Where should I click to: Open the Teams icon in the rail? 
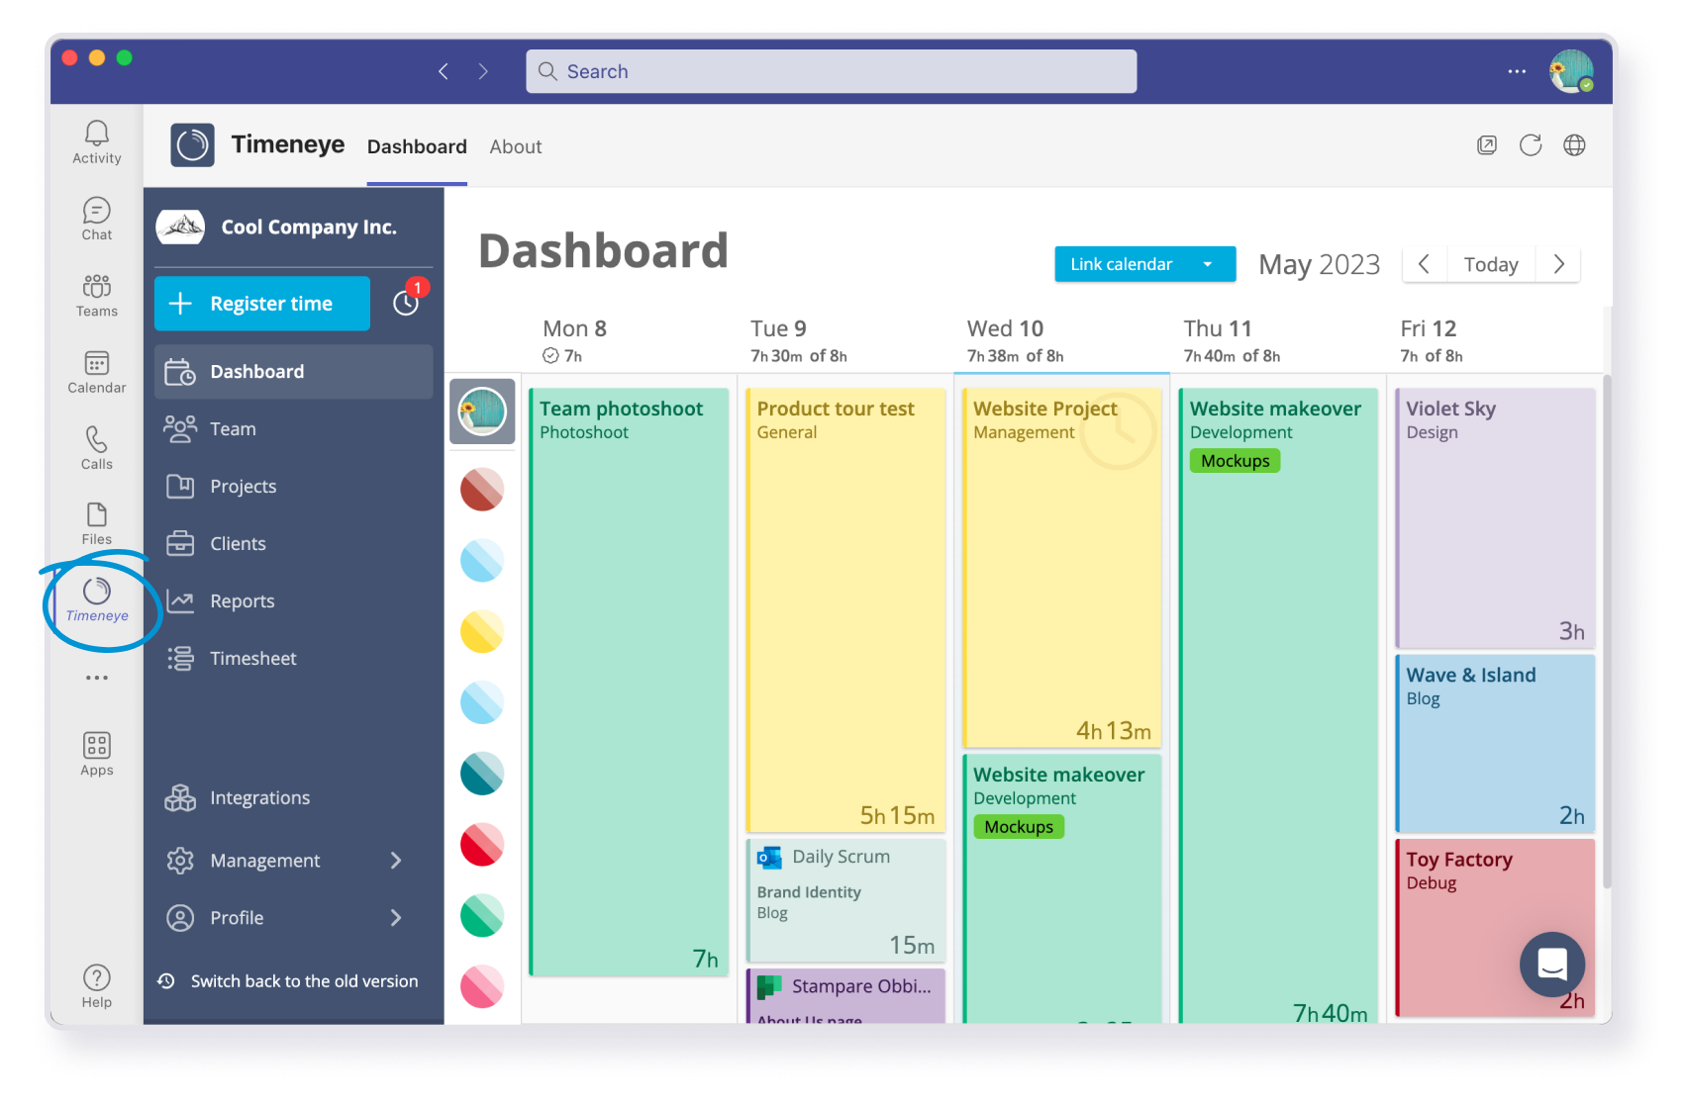tap(97, 296)
